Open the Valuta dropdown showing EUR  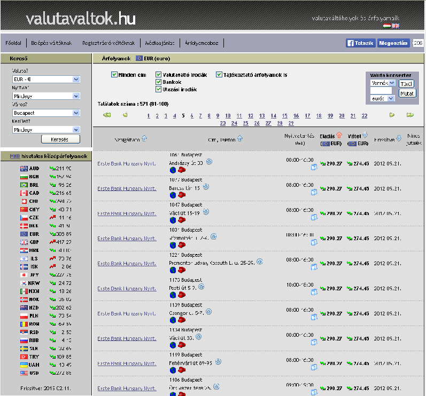tap(46, 79)
